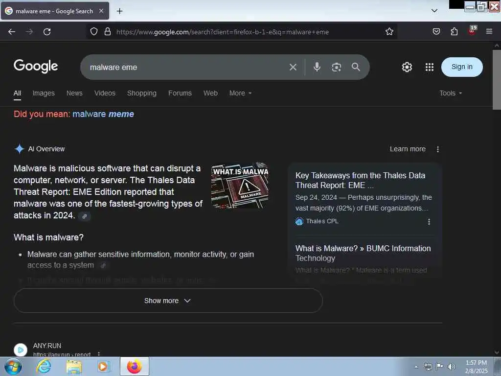501x376 pixels.
Task: Open the ANY.RUN search result
Action: (47, 346)
